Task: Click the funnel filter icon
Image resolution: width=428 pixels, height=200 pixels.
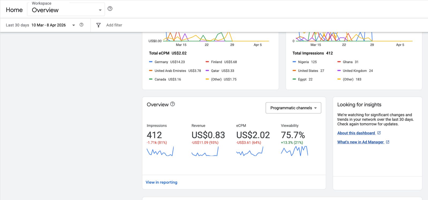Action: tap(98, 25)
